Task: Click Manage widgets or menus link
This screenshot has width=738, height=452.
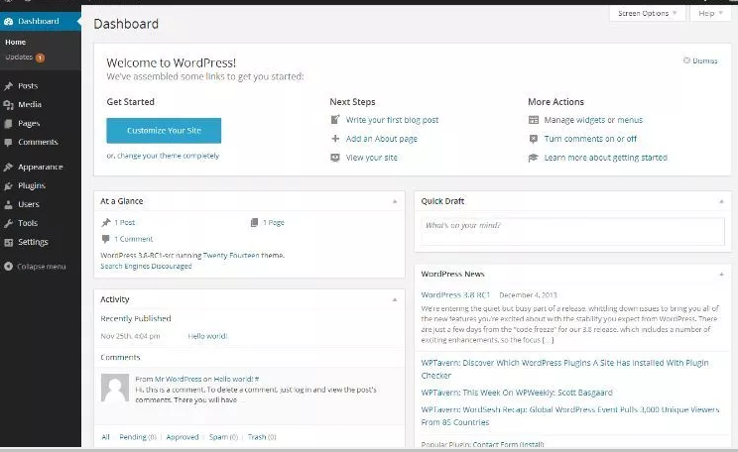Action: 593,120
